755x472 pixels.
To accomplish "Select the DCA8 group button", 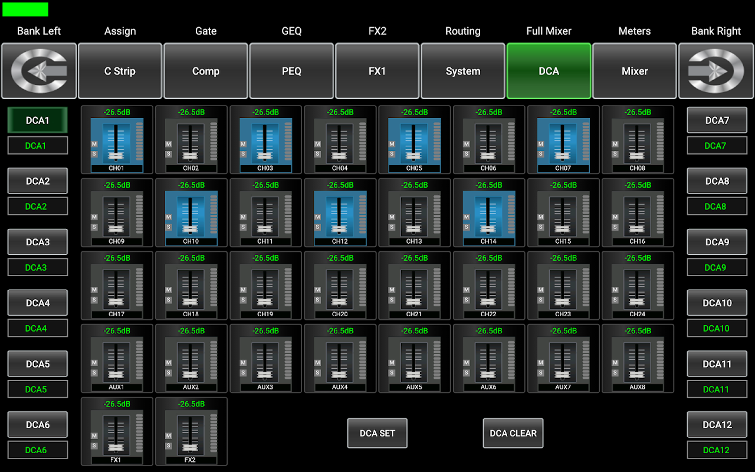I will point(717,181).
